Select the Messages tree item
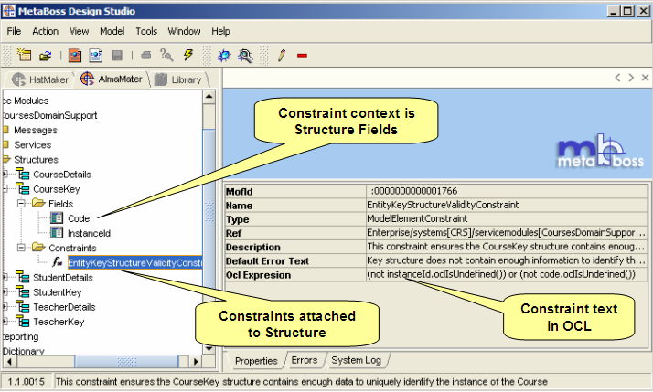The height and width of the screenshot is (392, 653). 36,130
